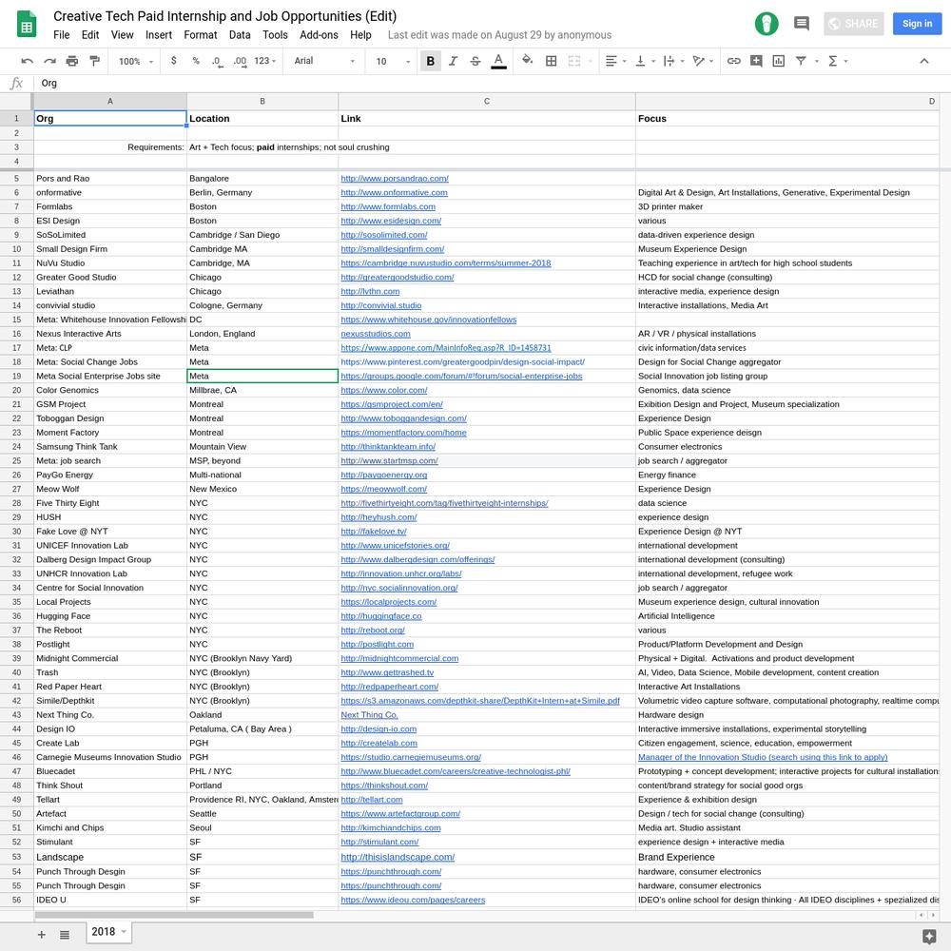Image resolution: width=951 pixels, height=951 pixels.
Task: Toggle Strikethrough formatting
Action: pos(475,61)
